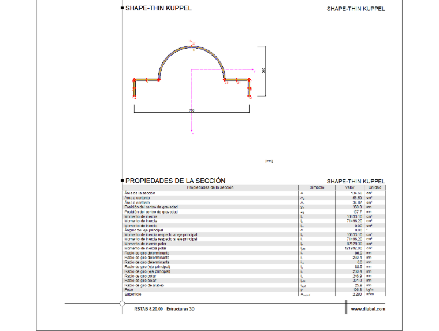Click the top-right 'SHAPE-THIN KUPPEL' page label
This screenshot has width=439, height=331.
356,9
